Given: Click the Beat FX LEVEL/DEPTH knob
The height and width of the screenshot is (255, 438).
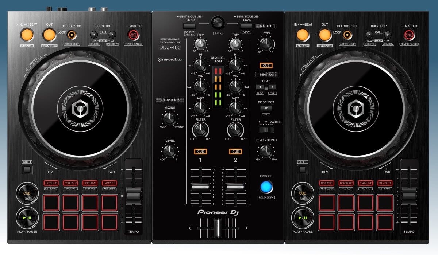Looking at the screenshot, I should (x=265, y=152).
